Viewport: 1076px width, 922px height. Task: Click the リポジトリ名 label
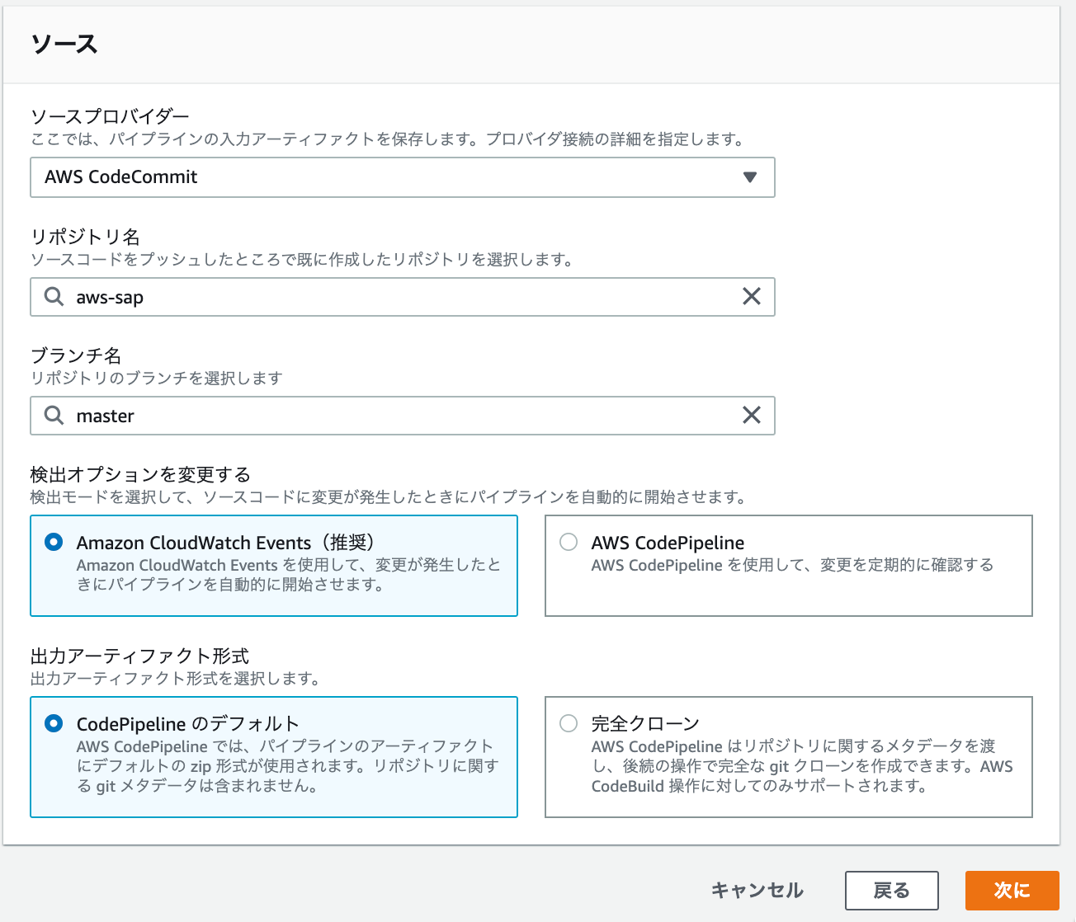click(85, 237)
